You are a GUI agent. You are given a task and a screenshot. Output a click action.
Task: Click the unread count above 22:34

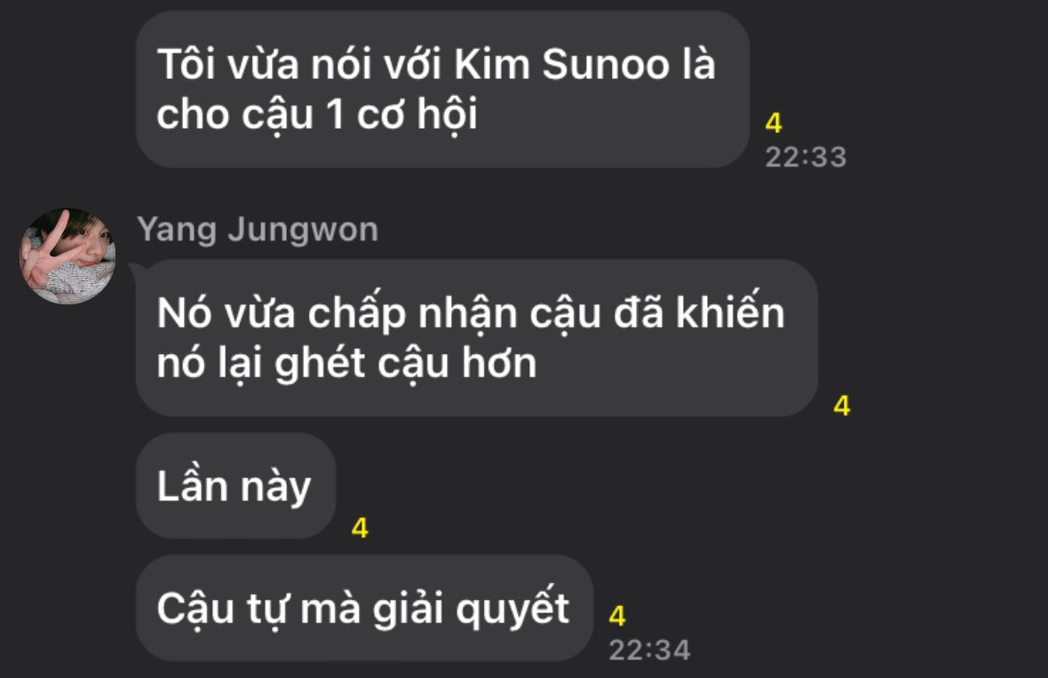coord(617,616)
